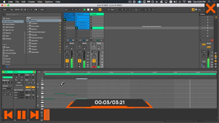Expand the Operator folder in browser
The width and height of the screenshot is (219, 123).
click(x=27, y=41)
